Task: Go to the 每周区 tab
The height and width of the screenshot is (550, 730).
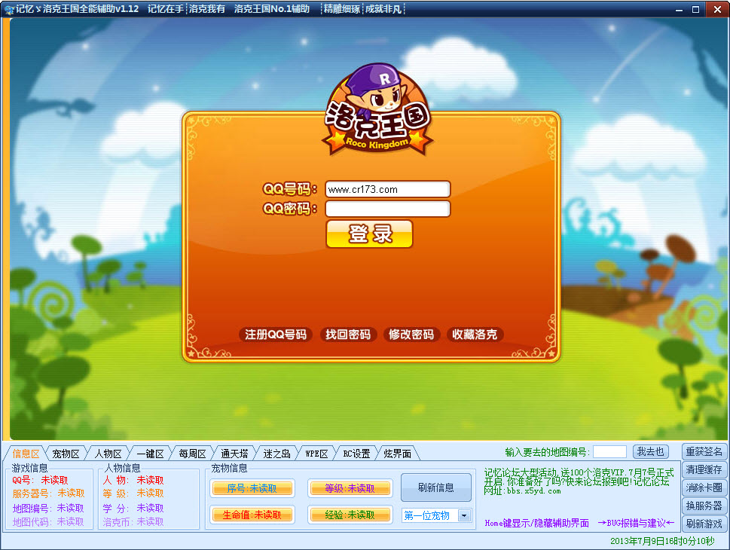Action: tap(192, 454)
